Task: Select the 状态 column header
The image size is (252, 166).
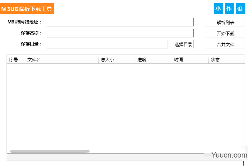Action: point(227,60)
